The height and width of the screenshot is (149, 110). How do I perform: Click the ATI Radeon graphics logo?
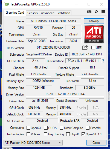94,34
